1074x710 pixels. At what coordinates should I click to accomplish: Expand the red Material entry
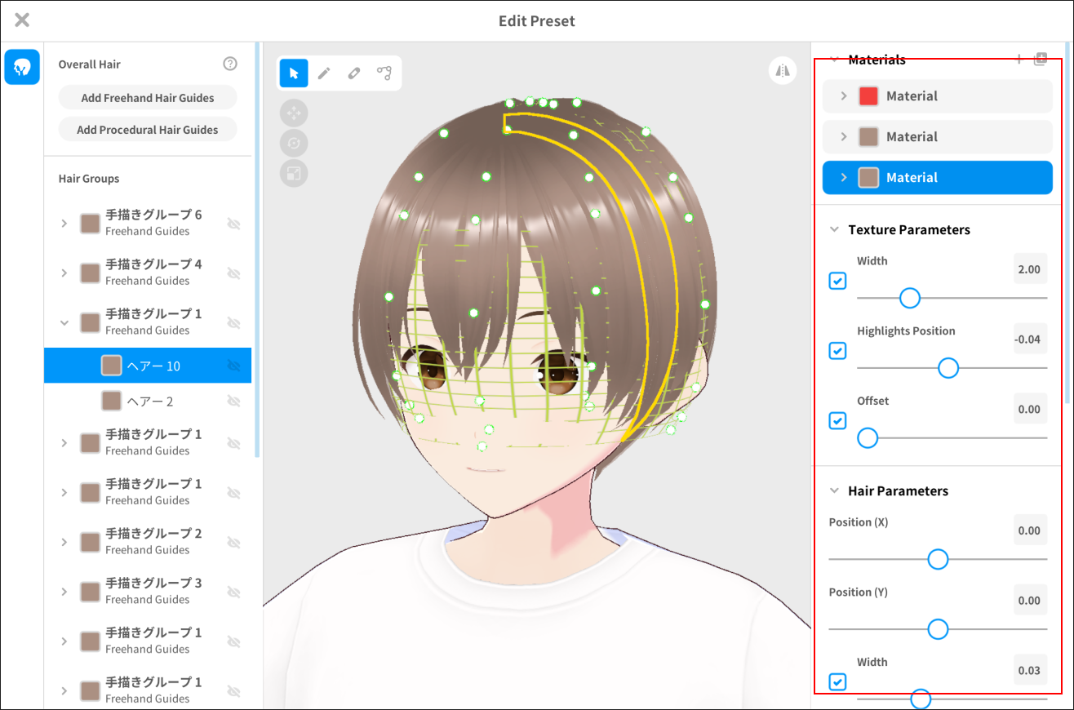click(844, 96)
